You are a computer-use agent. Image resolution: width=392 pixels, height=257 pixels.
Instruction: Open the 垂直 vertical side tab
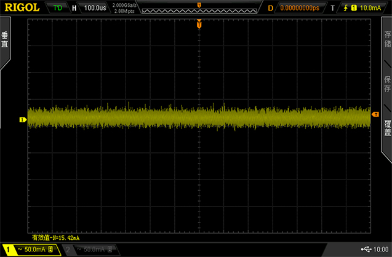pyautogui.click(x=5, y=40)
